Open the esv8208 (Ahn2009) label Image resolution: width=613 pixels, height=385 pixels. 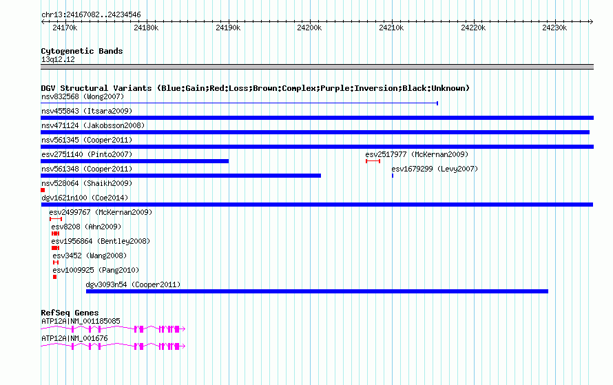[86, 227]
